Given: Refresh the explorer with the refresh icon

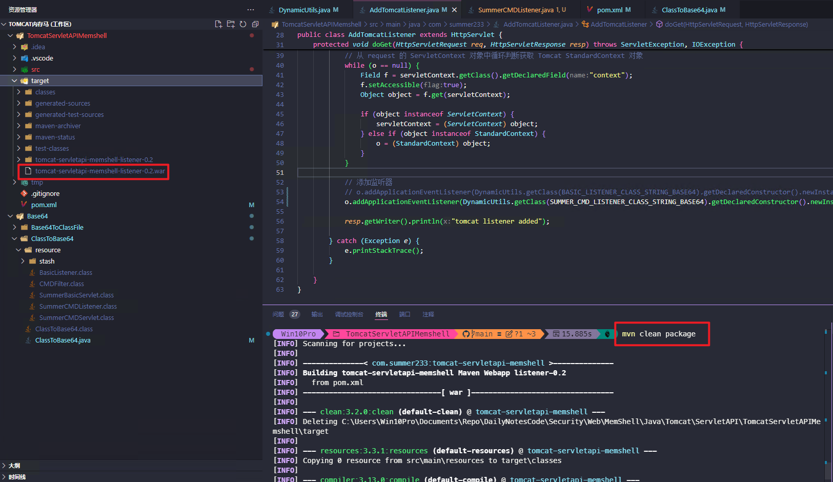Looking at the screenshot, I should [x=243, y=24].
